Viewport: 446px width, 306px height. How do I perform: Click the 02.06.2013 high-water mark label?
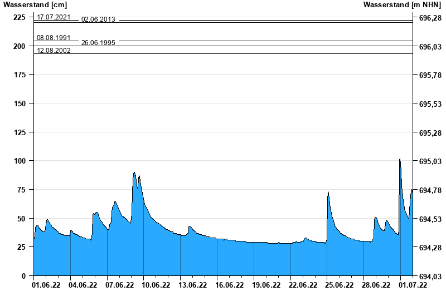[98, 19]
